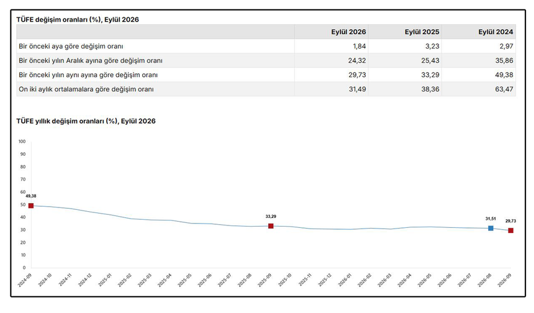Click table cell value 63,47
The width and height of the screenshot is (534, 313).
504,89
